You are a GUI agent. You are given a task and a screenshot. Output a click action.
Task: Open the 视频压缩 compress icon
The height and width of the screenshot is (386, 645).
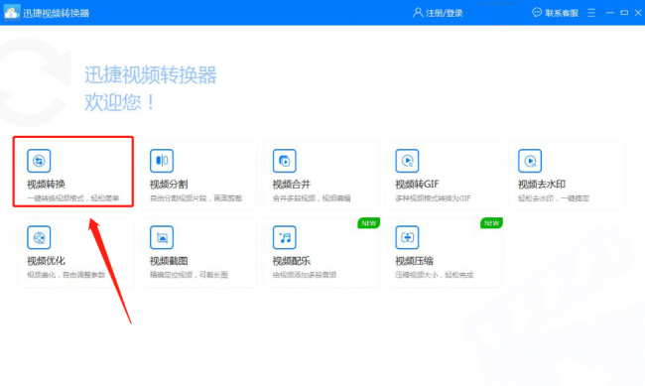(407, 237)
